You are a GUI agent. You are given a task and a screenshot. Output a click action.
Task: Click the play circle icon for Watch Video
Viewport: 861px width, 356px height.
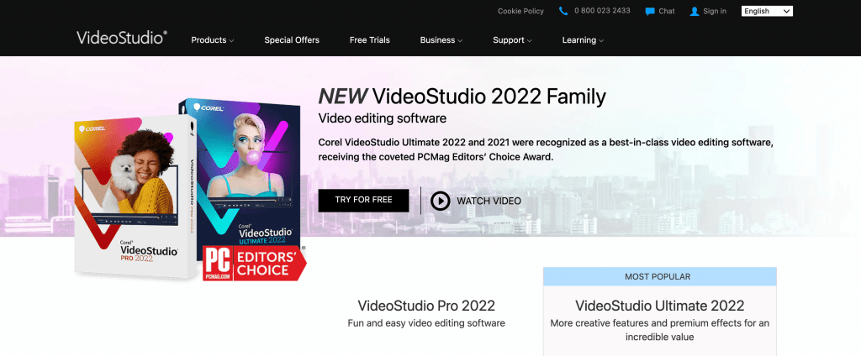pos(440,201)
